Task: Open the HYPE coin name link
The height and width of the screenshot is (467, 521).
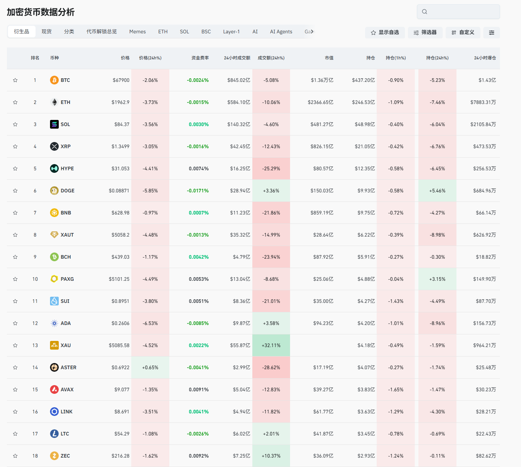Action: click(67, 168)
